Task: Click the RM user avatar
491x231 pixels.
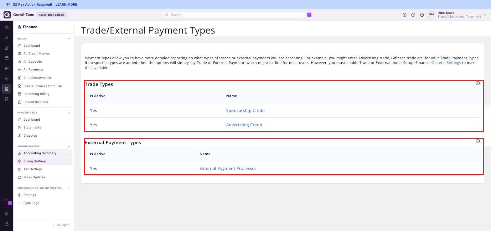Action: pos(432,15)
